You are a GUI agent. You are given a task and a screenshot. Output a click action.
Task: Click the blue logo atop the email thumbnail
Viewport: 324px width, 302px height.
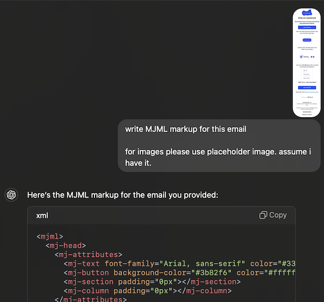pyautogui.click(x=307, y=12)
